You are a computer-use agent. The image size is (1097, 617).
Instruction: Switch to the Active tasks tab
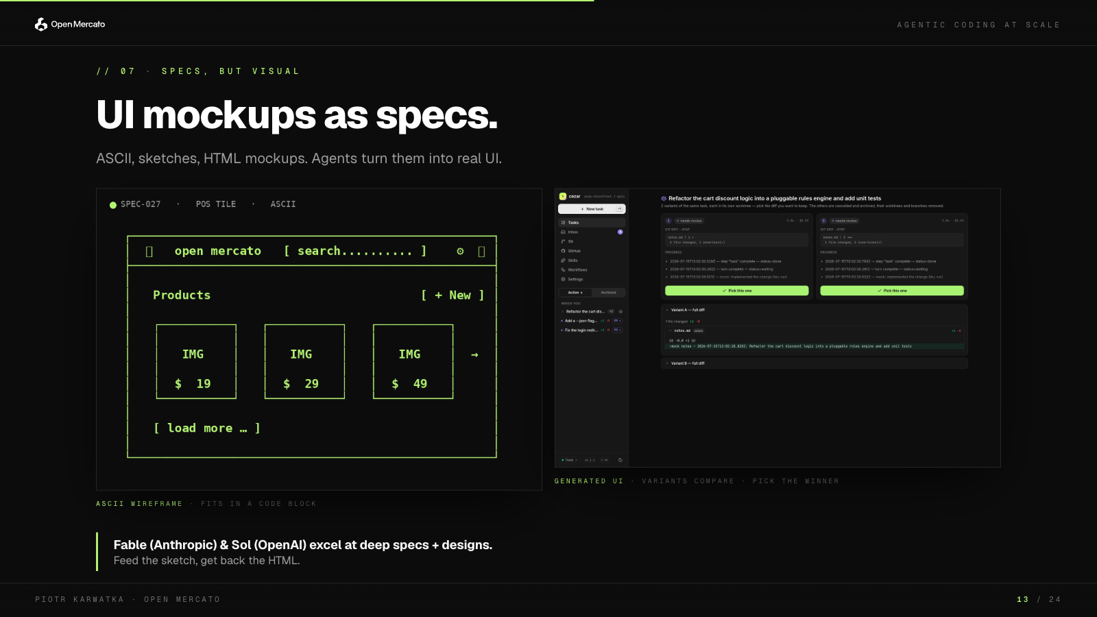(x=575, y=293)
